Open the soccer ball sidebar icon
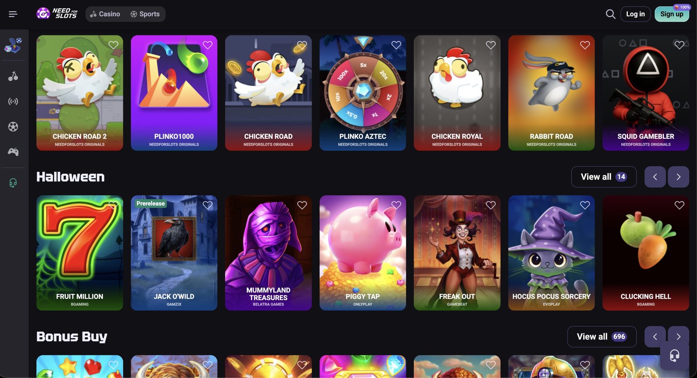The width and height of the screenshot is (697, 378). coord(13,127)
